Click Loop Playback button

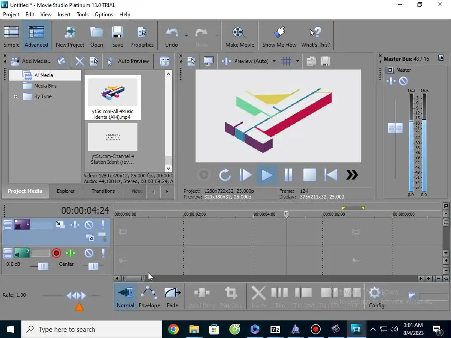coord(225,175)
